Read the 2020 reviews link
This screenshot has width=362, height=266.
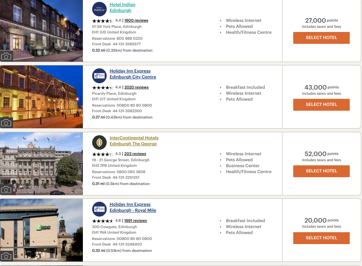[x=136, y=87]
